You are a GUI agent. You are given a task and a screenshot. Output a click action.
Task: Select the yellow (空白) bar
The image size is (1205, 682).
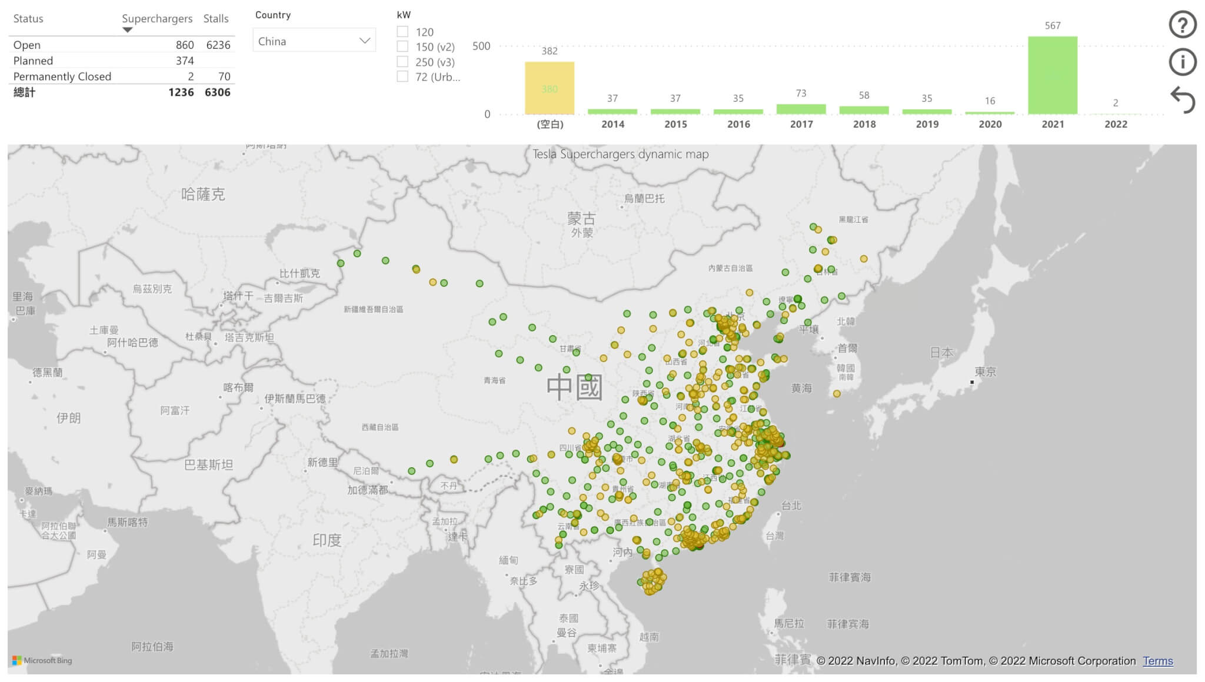(x=550, y=88)
